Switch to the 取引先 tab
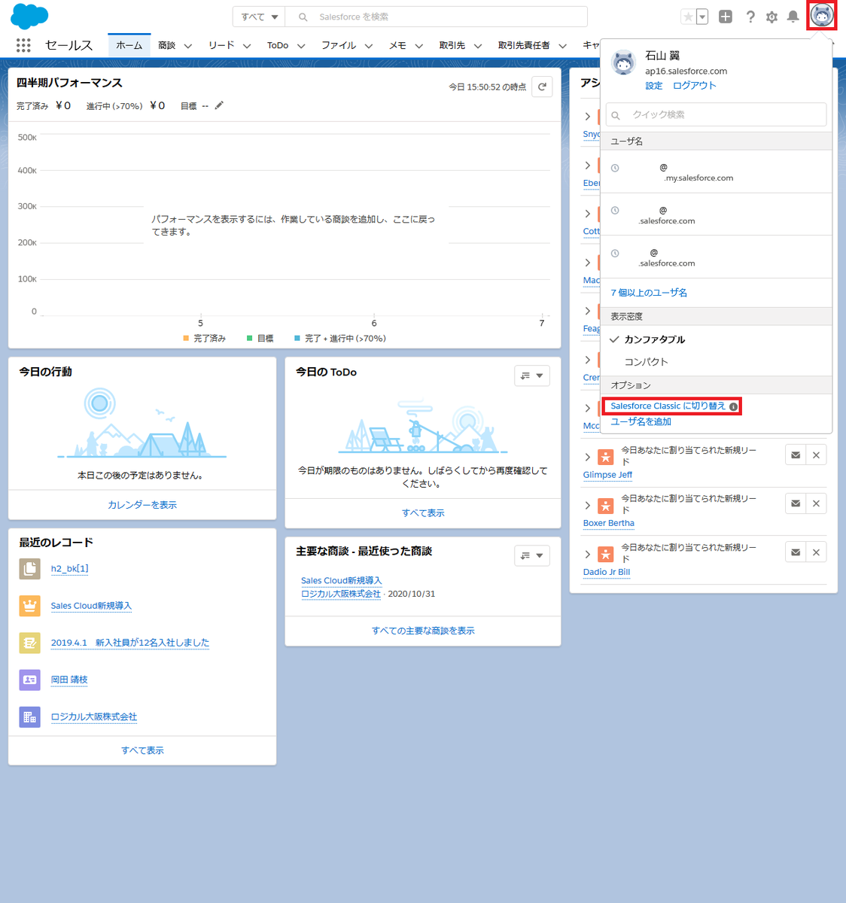Viewport: 846px width, 903px height. click(x=452, y=45)
